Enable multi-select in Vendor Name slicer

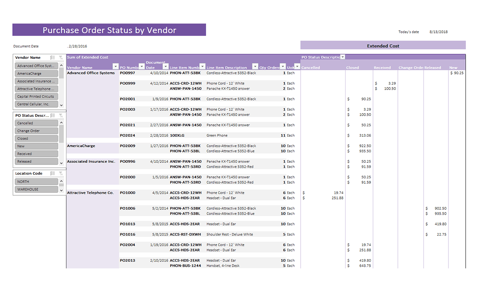click(x=53, y=58)
